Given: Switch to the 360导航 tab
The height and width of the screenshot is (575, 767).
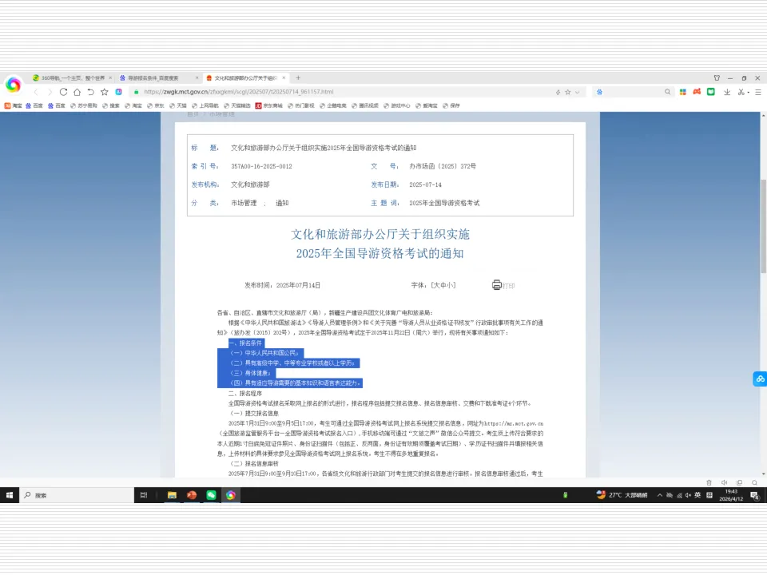Looking at the screenshot, I should point(68,78).
